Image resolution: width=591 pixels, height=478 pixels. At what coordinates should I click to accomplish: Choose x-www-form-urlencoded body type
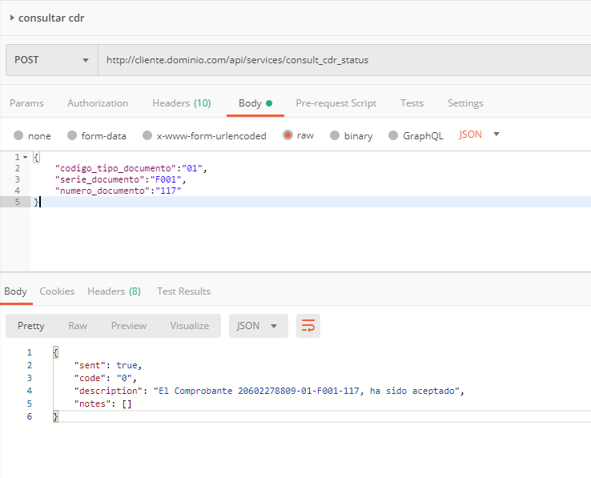click(147, 135)
